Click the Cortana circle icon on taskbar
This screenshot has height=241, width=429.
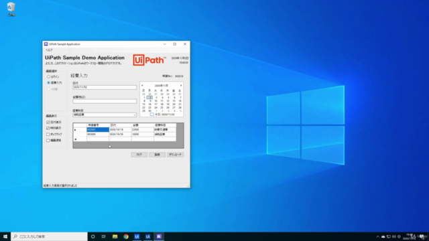tap(93, 236)
